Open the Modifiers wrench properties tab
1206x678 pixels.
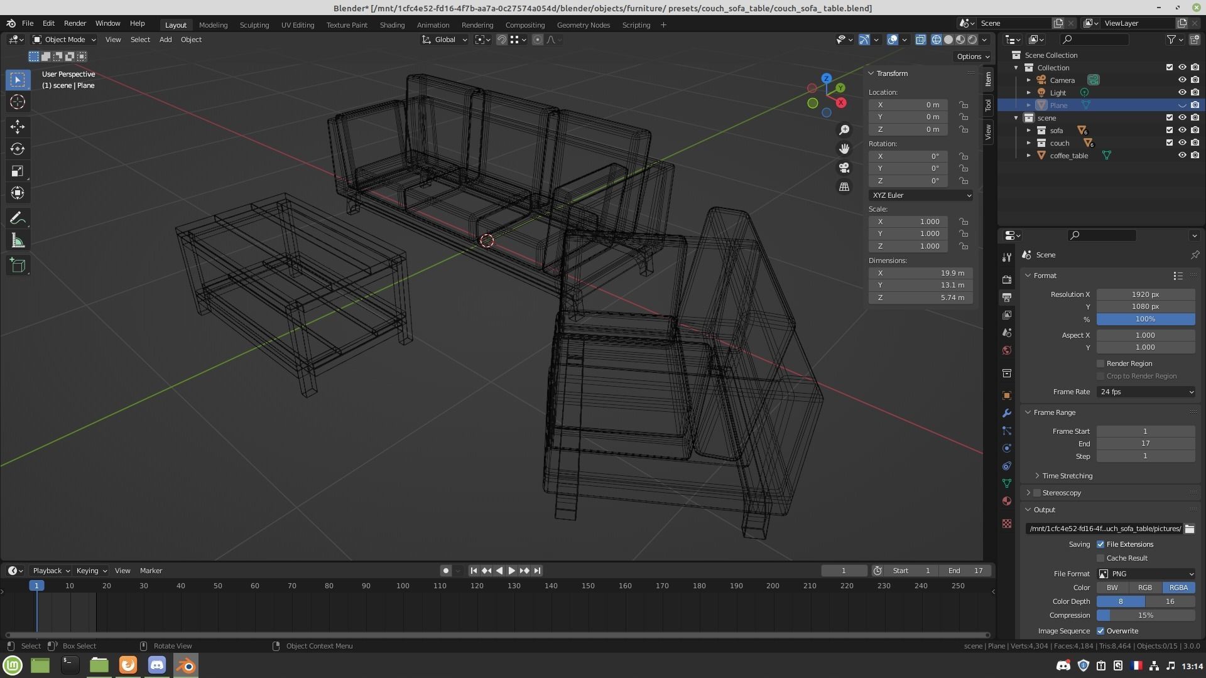click(1007, 413)
